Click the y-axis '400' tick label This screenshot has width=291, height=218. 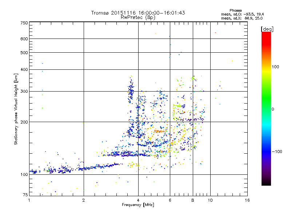point(24,69)
